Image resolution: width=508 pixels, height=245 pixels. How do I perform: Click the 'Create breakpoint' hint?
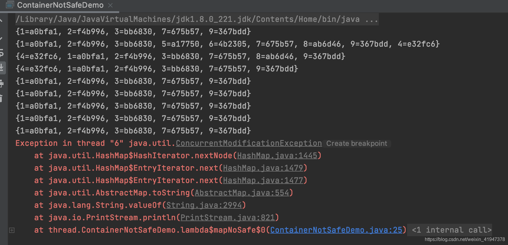click(356, 143)
